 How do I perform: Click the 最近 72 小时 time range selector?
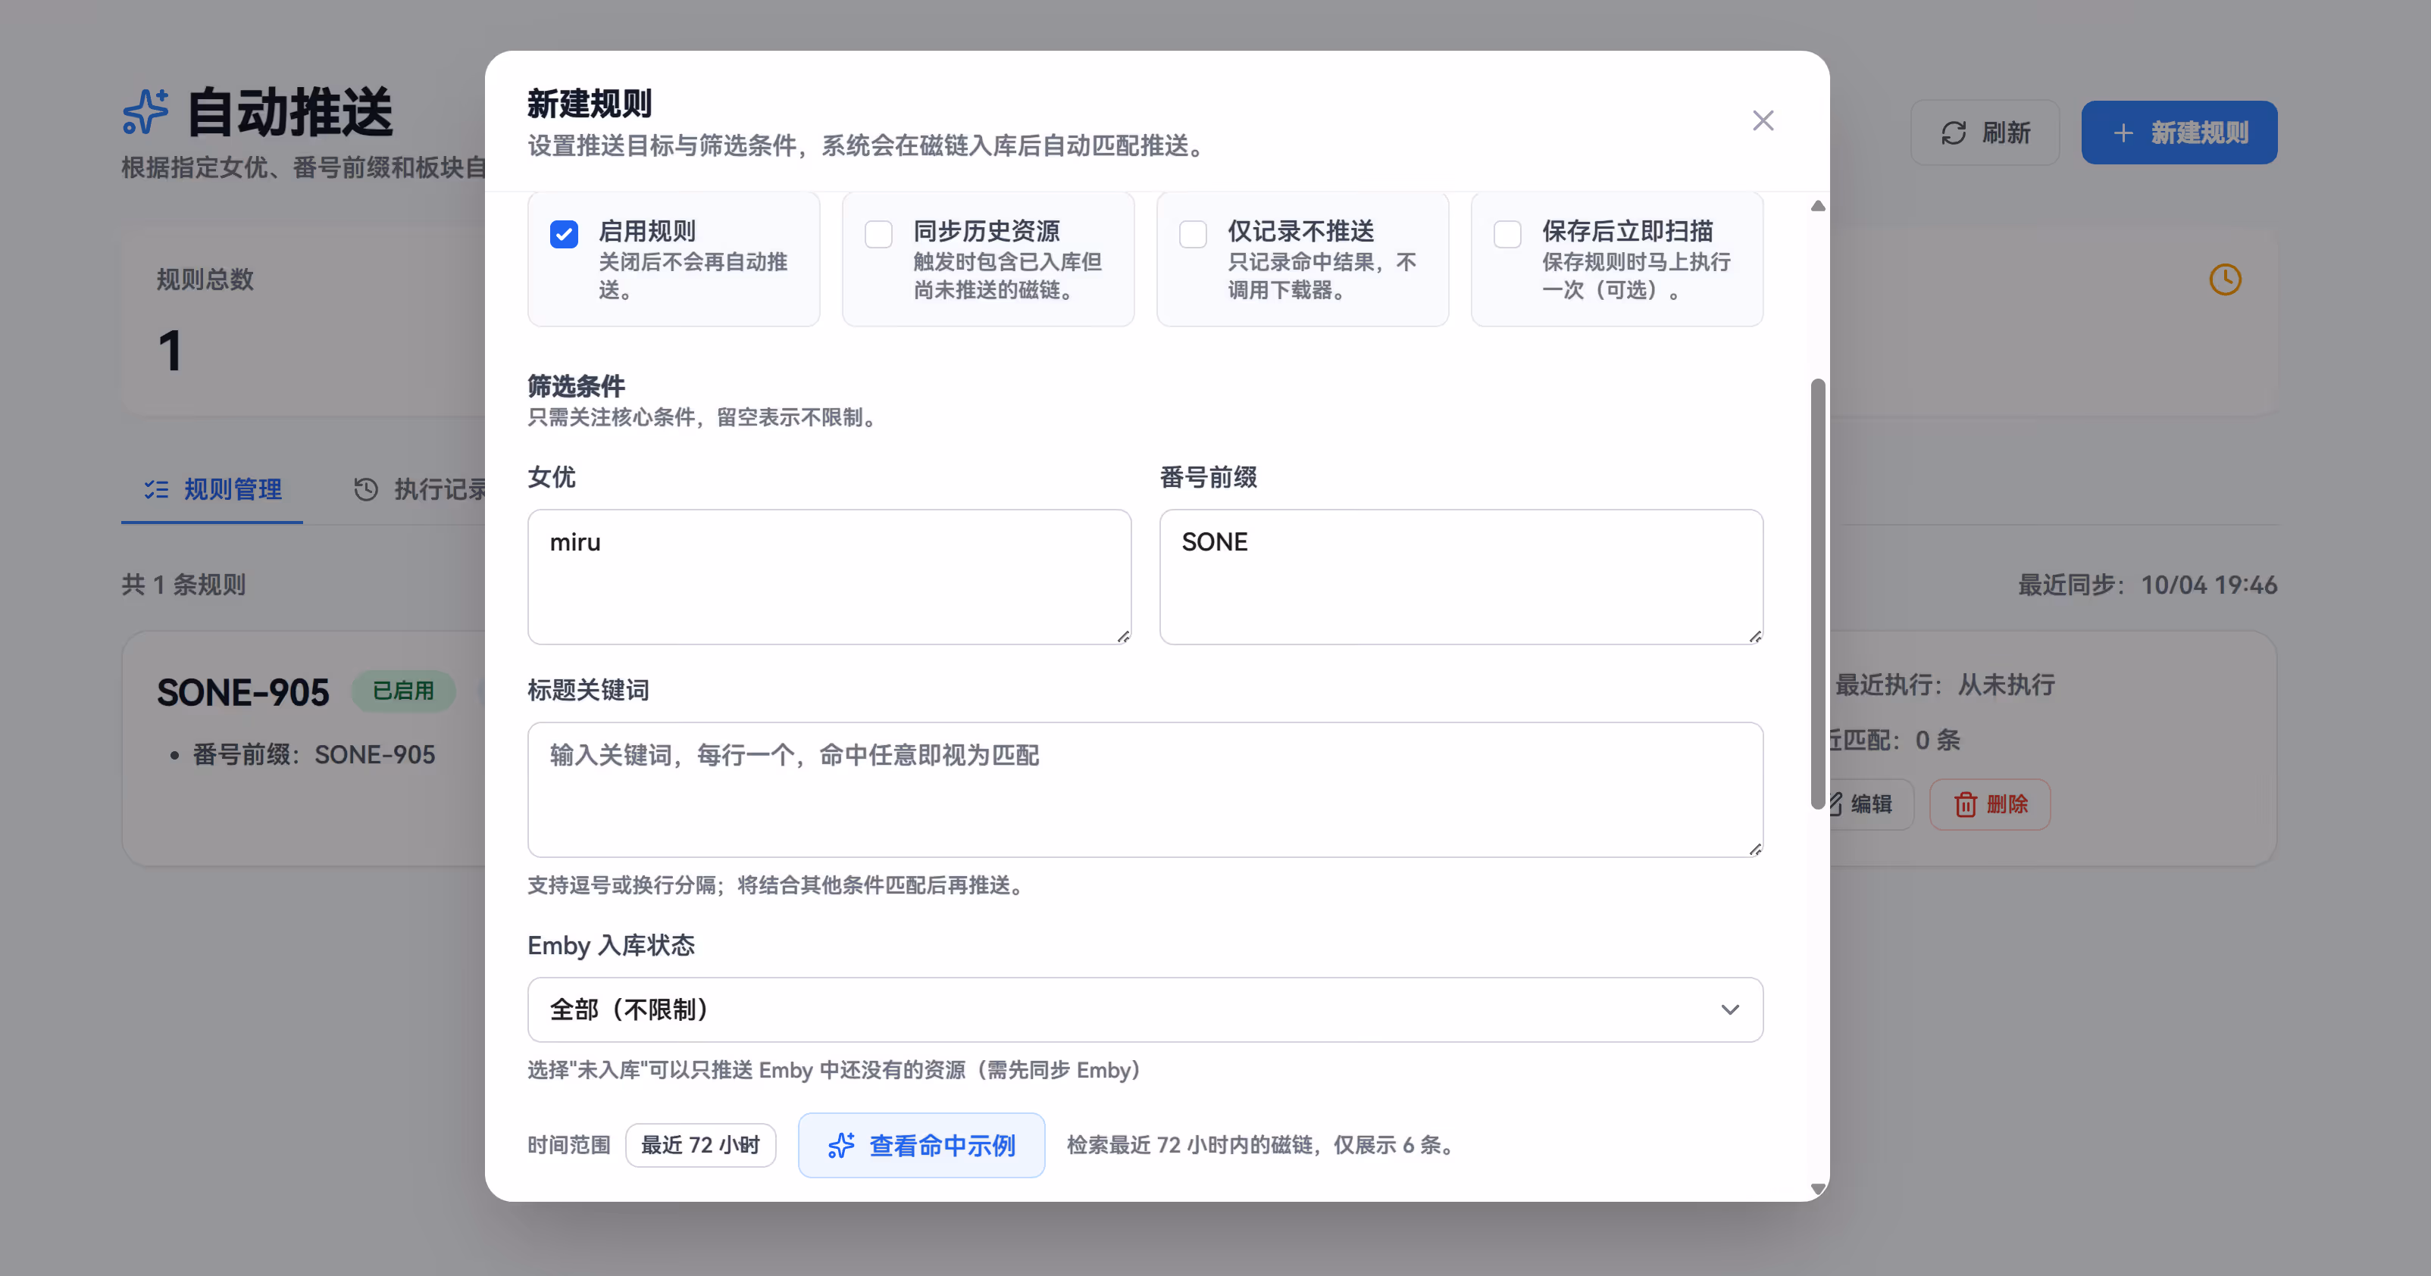pyautogui.click(x=700, y=1145)
